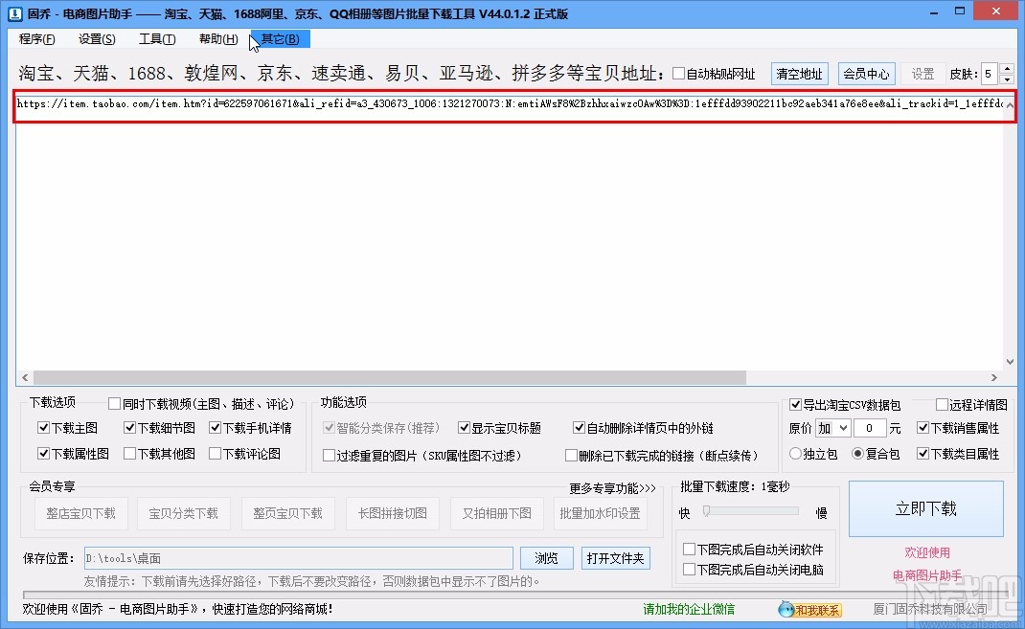Click the 保存位置 path field
The width and height of the screenshot is (1025, 629).
298,558
